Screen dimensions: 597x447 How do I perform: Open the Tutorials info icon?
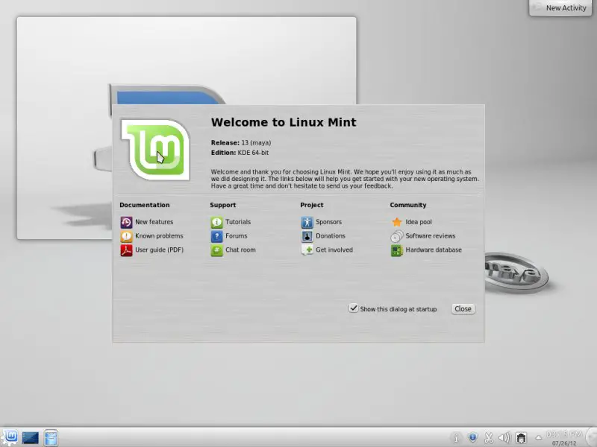click(x=216, y=222)
